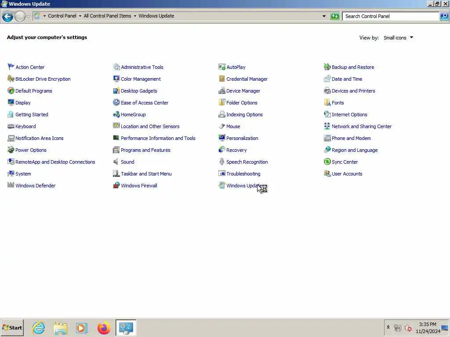Click the Fonts folder icon
This screenshot has width=450, height=337.
pos(327,102)
